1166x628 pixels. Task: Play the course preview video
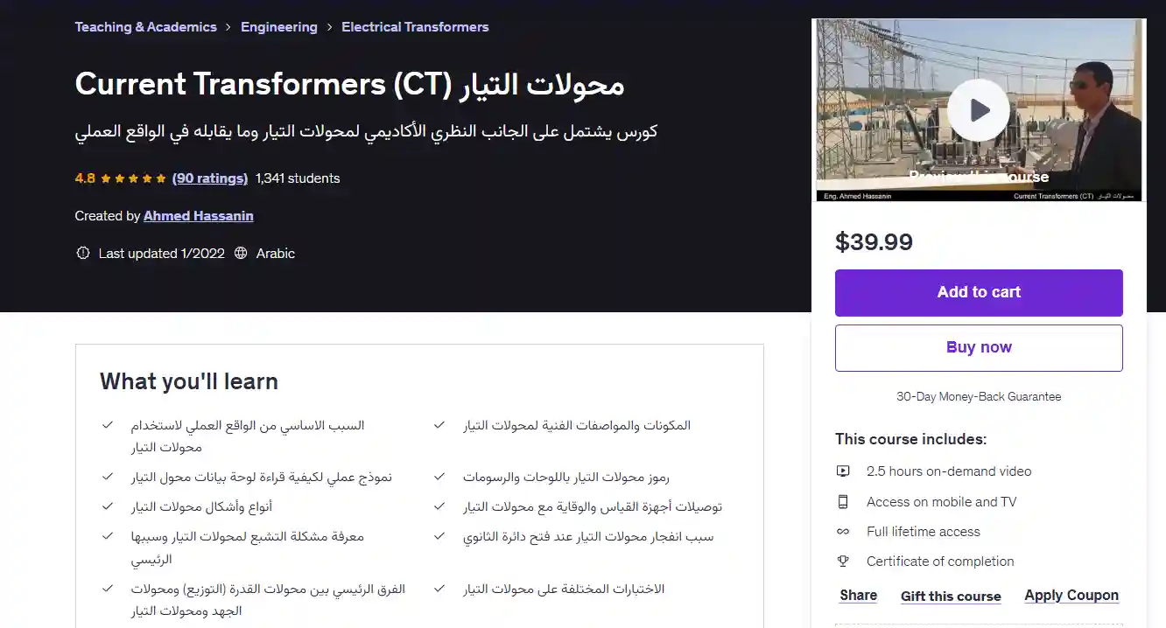[979, 110]
